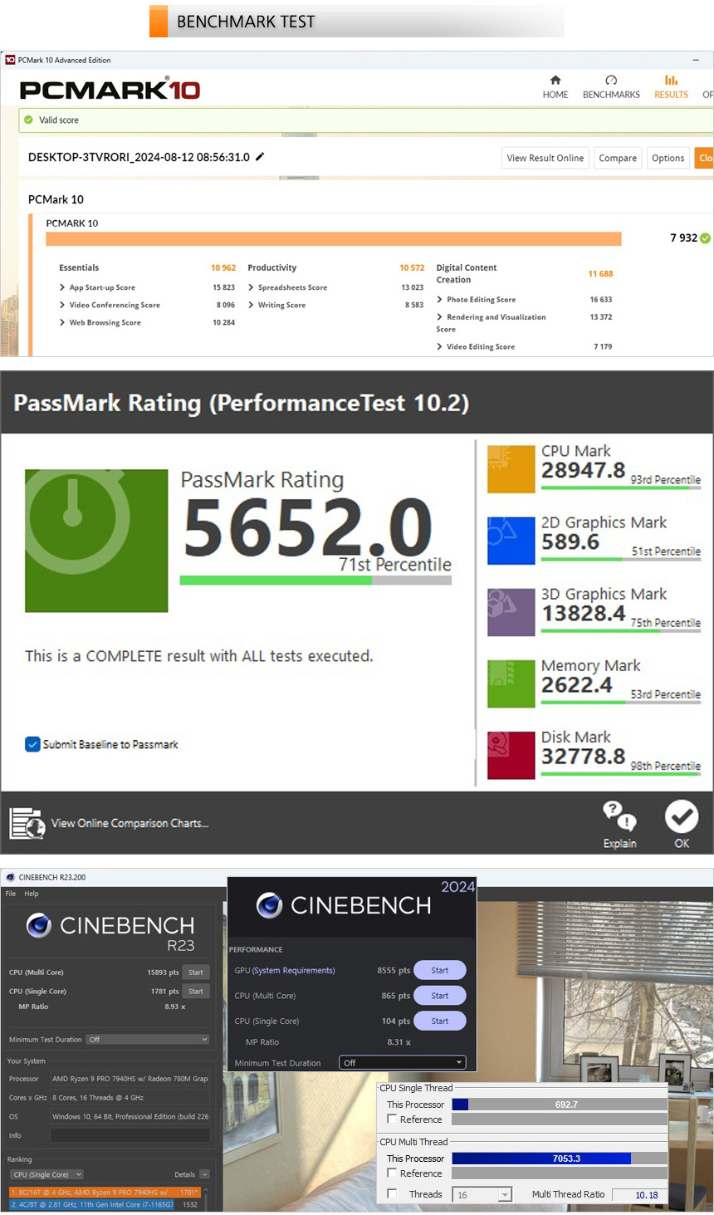Open the Ranking CPU (Single Core) dropdown
The height and width of the screenshot is (1215, 714).
point(46,1174)
